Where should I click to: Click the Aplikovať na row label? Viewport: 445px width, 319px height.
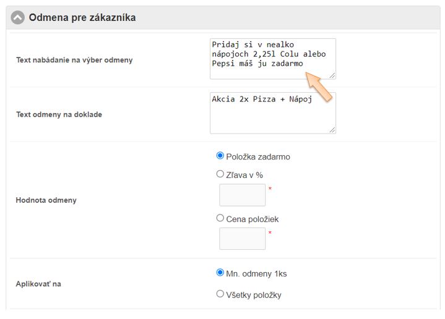coord(38,284)
